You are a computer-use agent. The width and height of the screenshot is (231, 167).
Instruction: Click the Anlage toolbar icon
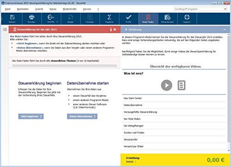tap(70, 17)
